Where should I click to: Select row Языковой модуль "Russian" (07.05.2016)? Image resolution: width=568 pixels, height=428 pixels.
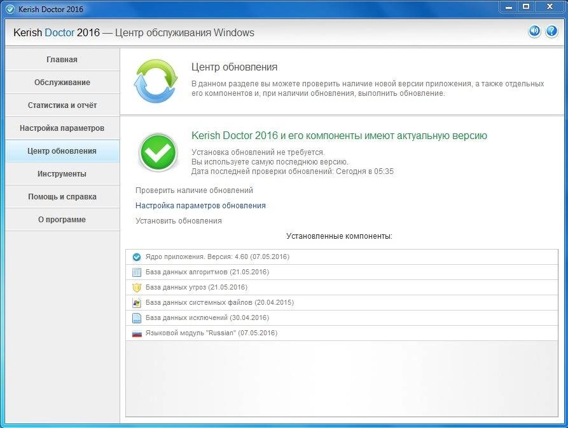pyautogui.click(x=342, y=333)
